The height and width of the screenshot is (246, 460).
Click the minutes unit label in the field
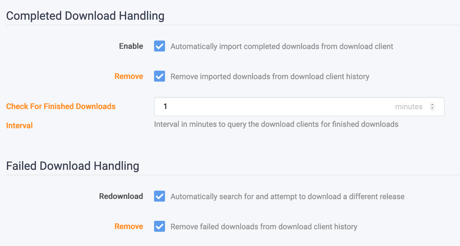(409, 107)
